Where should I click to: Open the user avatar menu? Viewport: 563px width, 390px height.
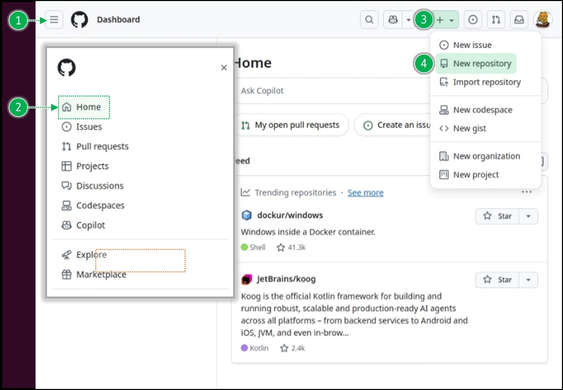543,20
